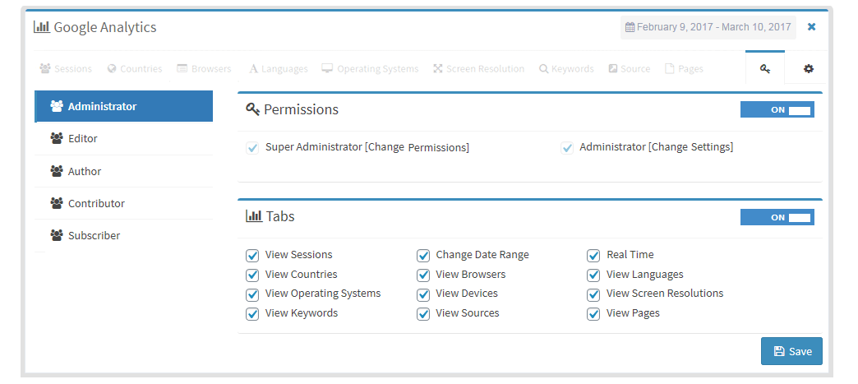Uncheck the Change Date Range checkbox
The image size is (858, 384).
click(x=423, y=256)
